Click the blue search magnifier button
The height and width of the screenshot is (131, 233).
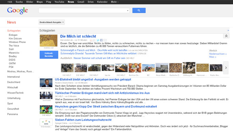139,10
